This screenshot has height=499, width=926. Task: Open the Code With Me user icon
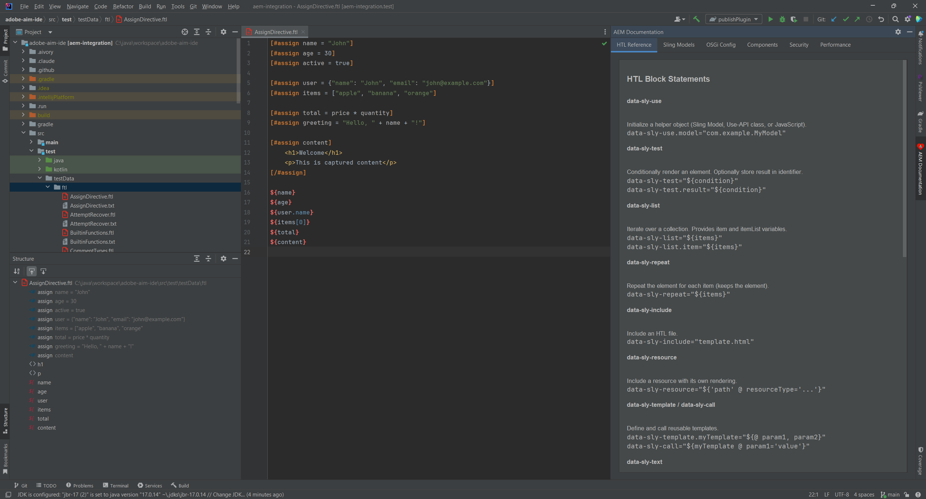[679, 20]
